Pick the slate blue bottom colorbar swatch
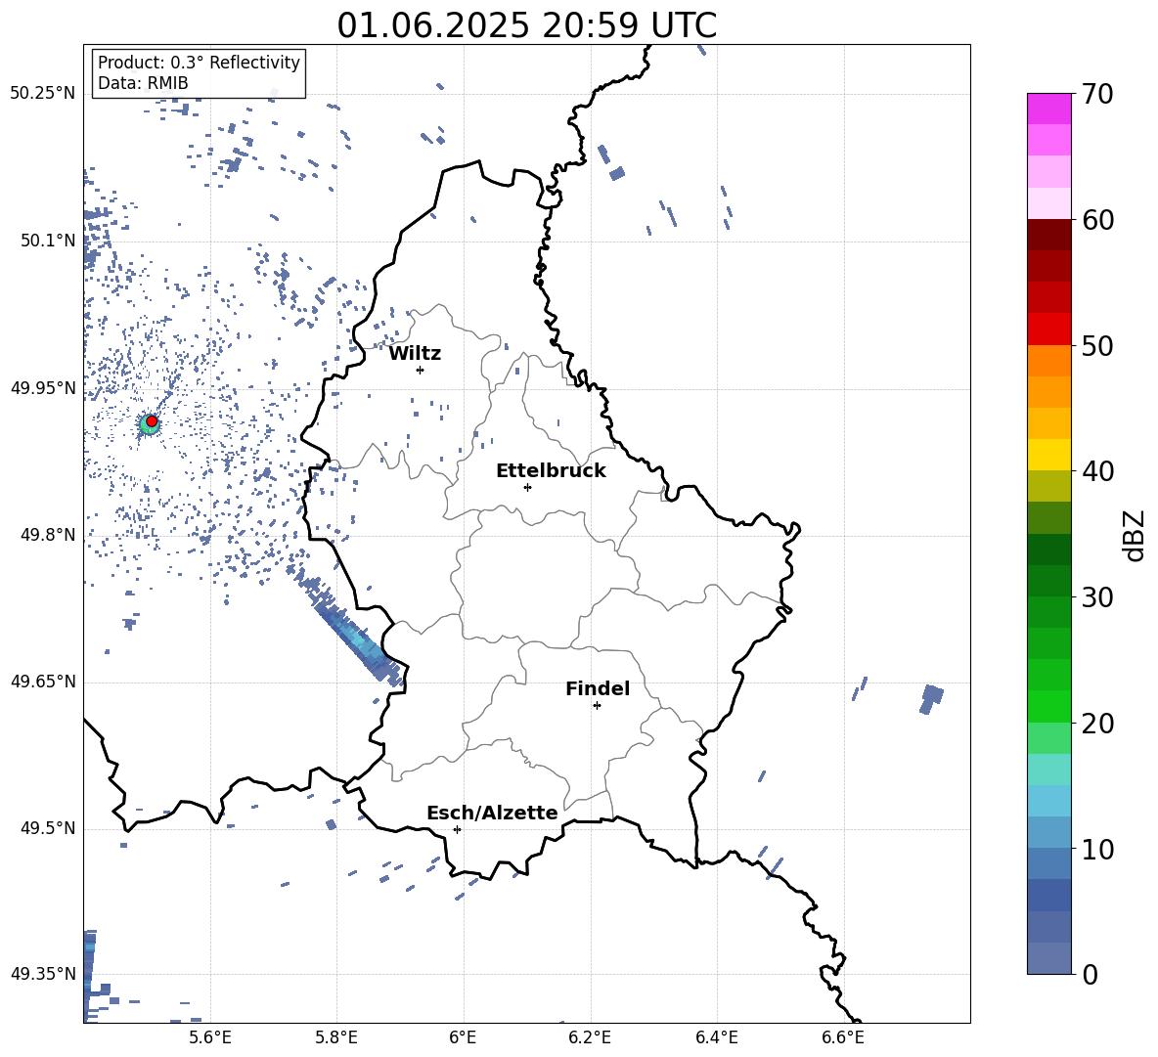 click(1049, 958)
